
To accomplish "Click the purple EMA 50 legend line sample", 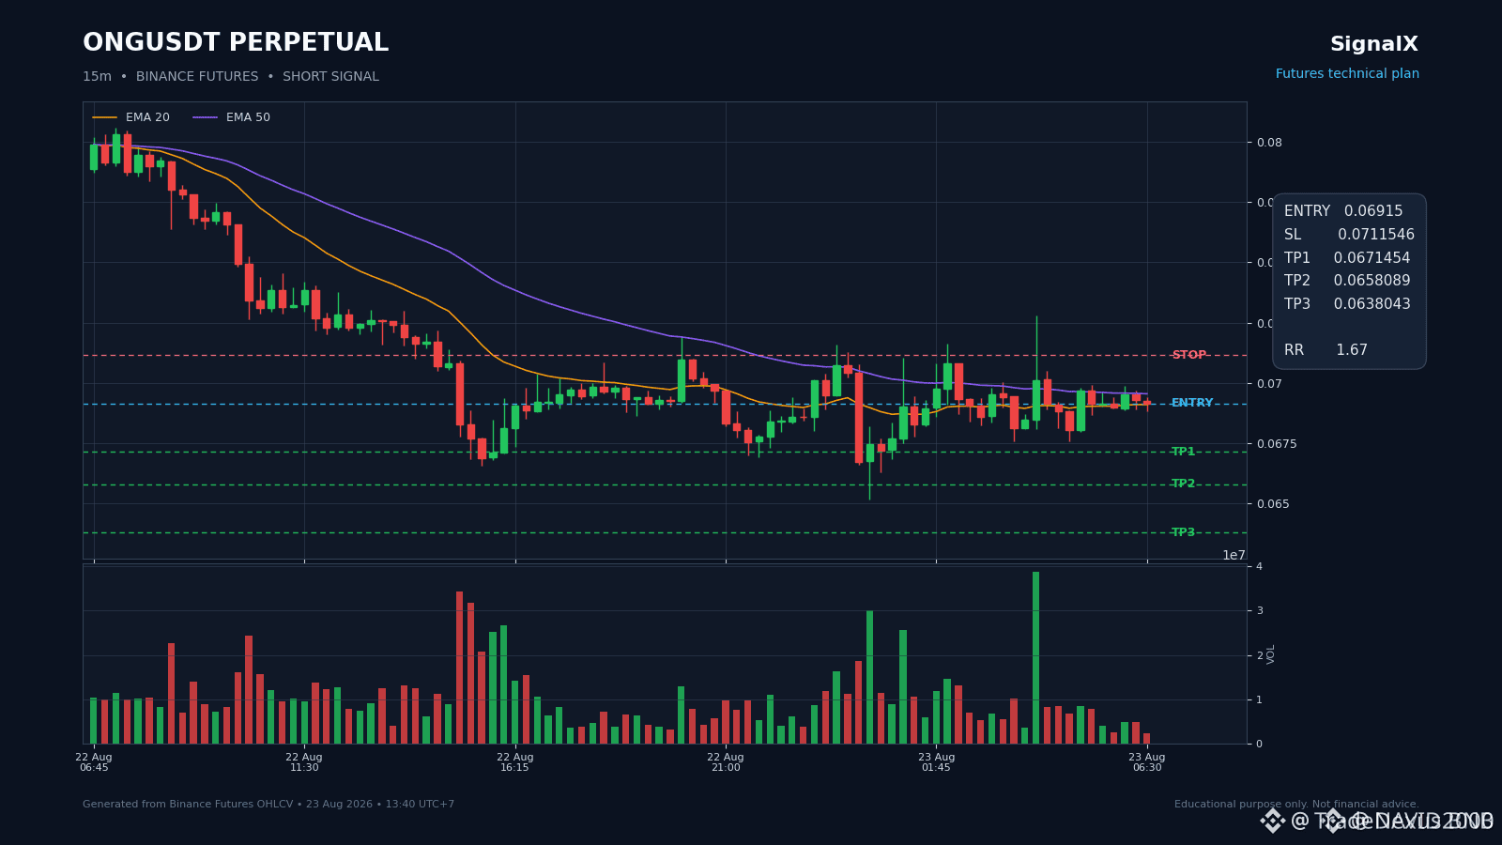I will click(206, 117).
